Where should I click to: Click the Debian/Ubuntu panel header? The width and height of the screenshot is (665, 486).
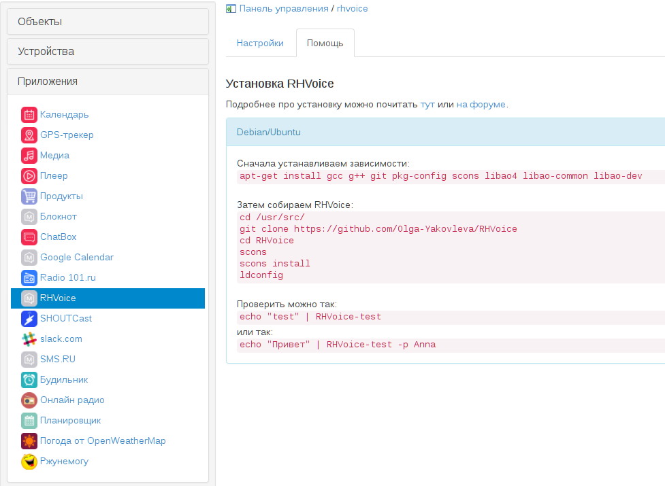[x=268, y=132]
